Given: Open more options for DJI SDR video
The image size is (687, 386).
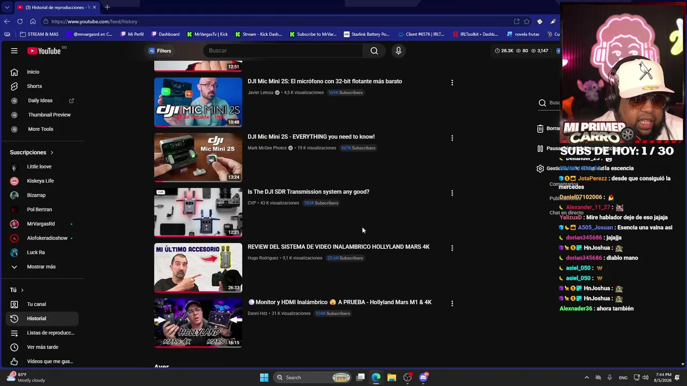Looking at the screenshot, I should coord(452,193).
